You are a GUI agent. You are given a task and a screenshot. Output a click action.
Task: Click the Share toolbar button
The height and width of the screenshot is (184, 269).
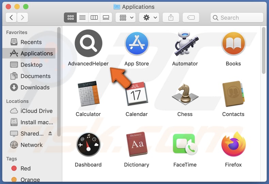[171, 17]
